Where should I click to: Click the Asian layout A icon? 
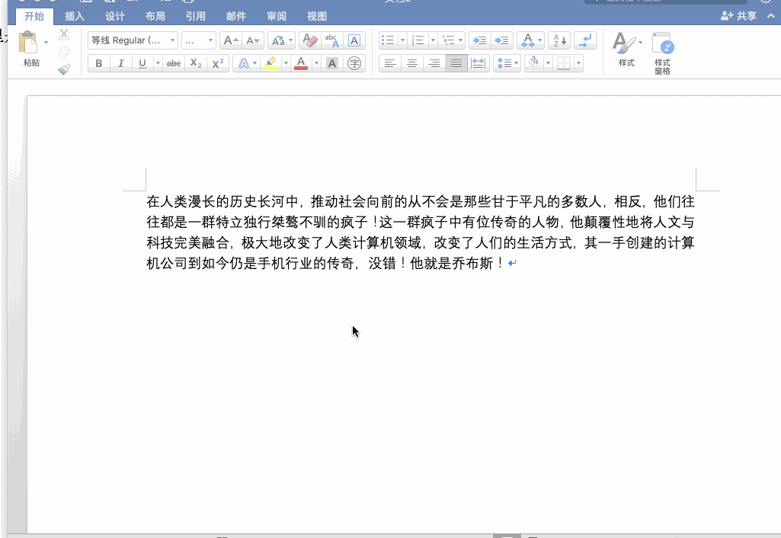528,40
